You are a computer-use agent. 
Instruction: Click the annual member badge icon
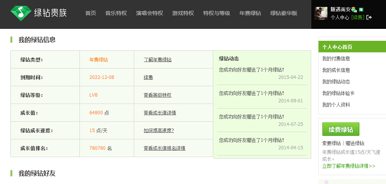pyautogui.click(x=361, y=10)
